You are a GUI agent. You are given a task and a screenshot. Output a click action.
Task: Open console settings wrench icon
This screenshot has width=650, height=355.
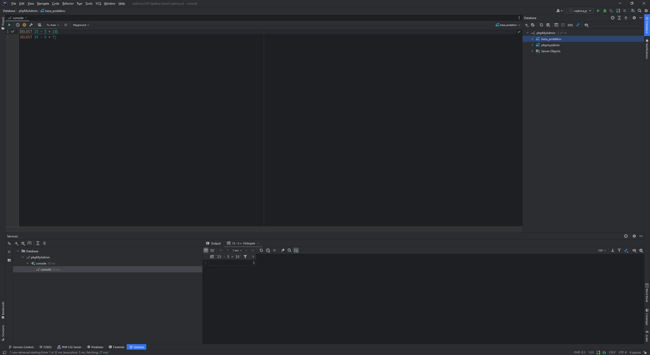[31, 25]
